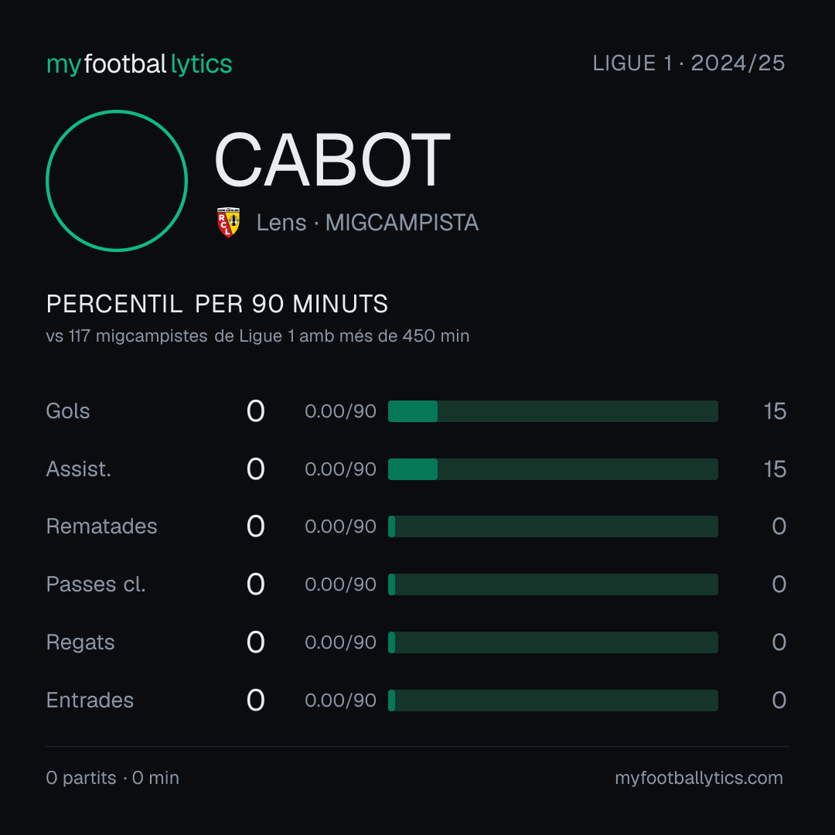The width and height of the screenshot is (835, 835).
Task: Select the Gols stat label
Action: [67, 411]
